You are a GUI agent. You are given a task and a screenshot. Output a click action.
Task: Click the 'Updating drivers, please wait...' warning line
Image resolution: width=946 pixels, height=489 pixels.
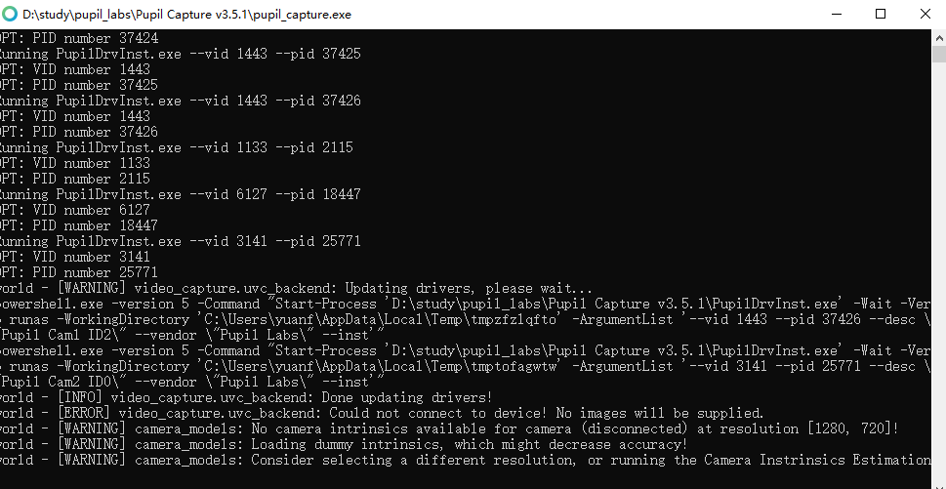296,288
